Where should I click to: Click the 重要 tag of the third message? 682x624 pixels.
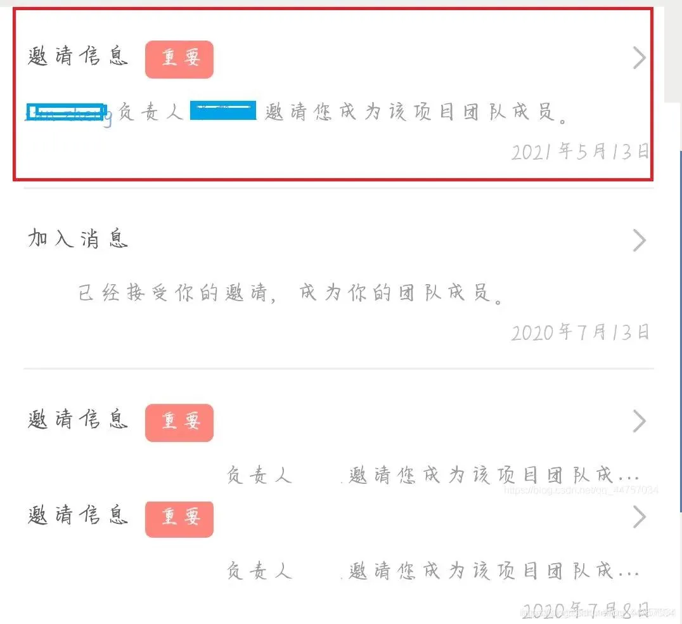[179, 422]
